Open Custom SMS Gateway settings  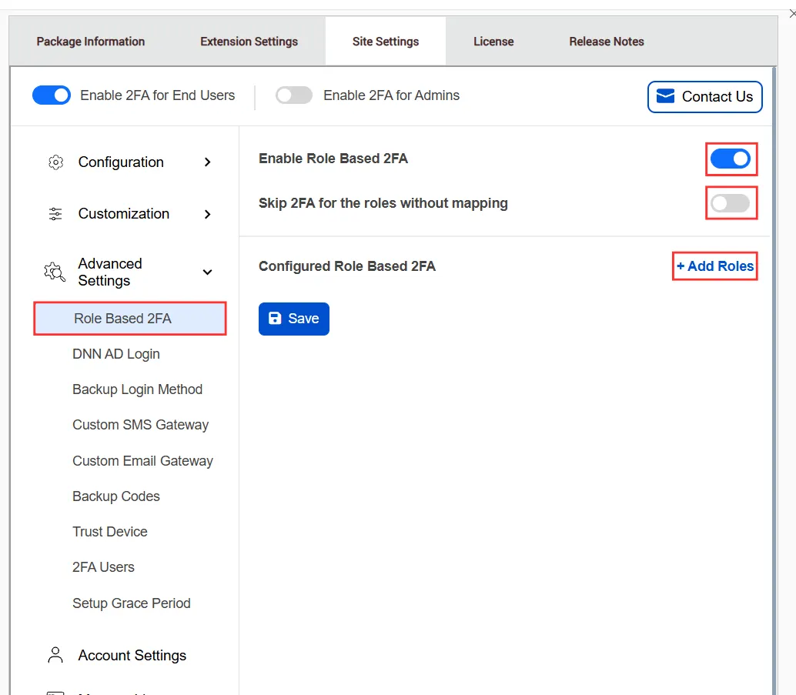click(140, 425)
